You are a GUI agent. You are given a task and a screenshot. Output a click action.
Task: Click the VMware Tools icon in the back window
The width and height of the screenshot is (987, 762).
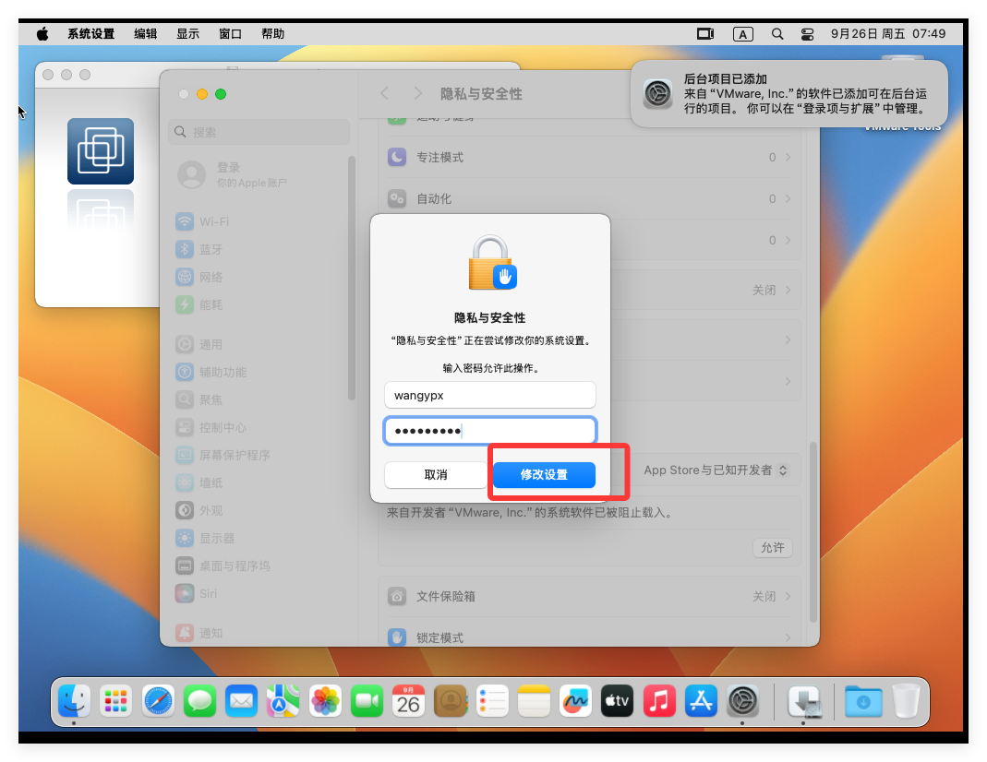coord(101,151)
